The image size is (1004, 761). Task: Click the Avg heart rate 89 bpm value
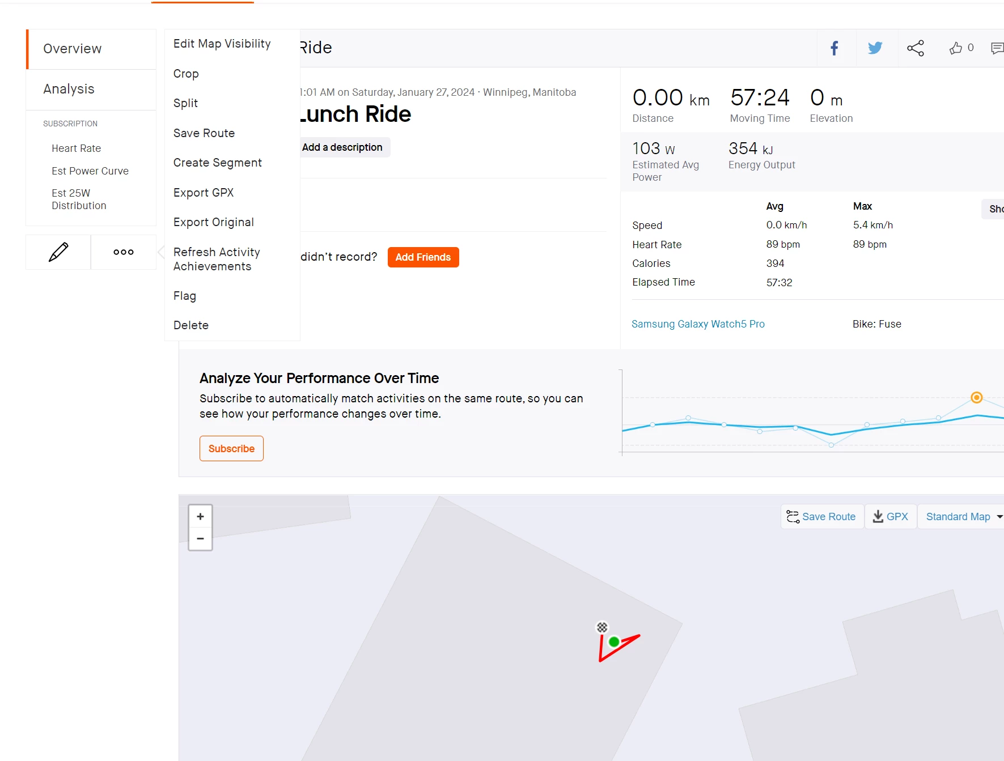click(x=783, y=244)
